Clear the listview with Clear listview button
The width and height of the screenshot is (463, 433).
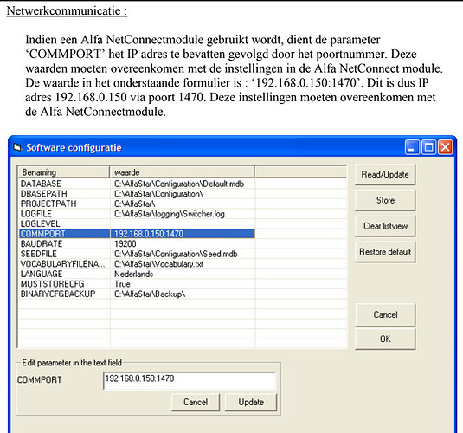385,226
